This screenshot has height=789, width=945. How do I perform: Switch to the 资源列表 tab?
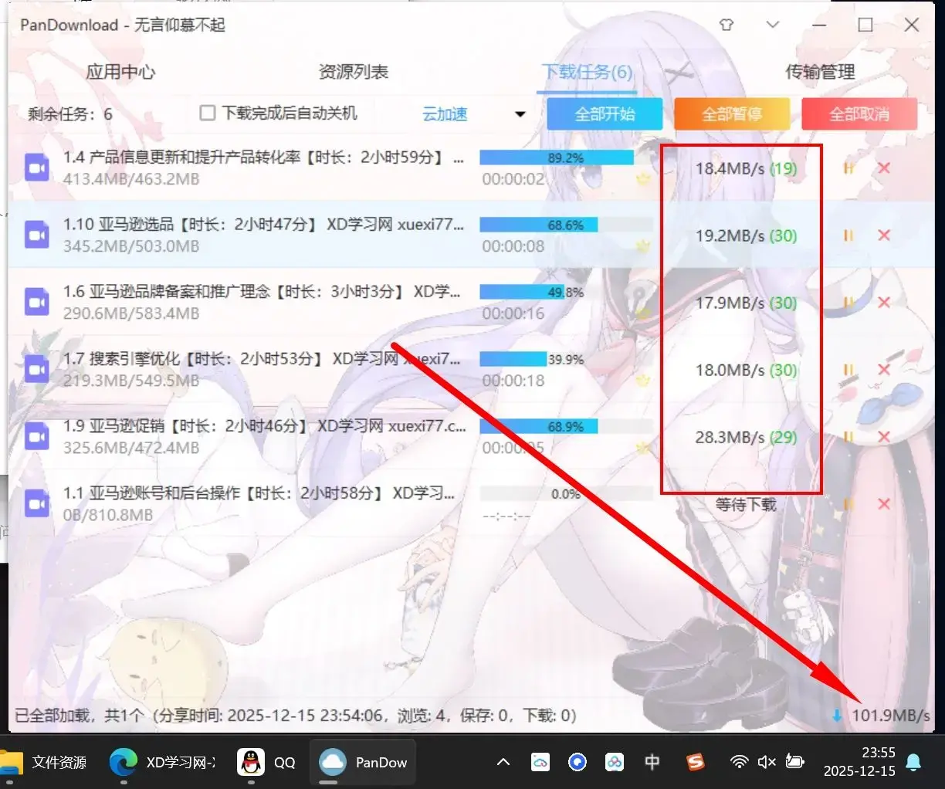[353, 72]
